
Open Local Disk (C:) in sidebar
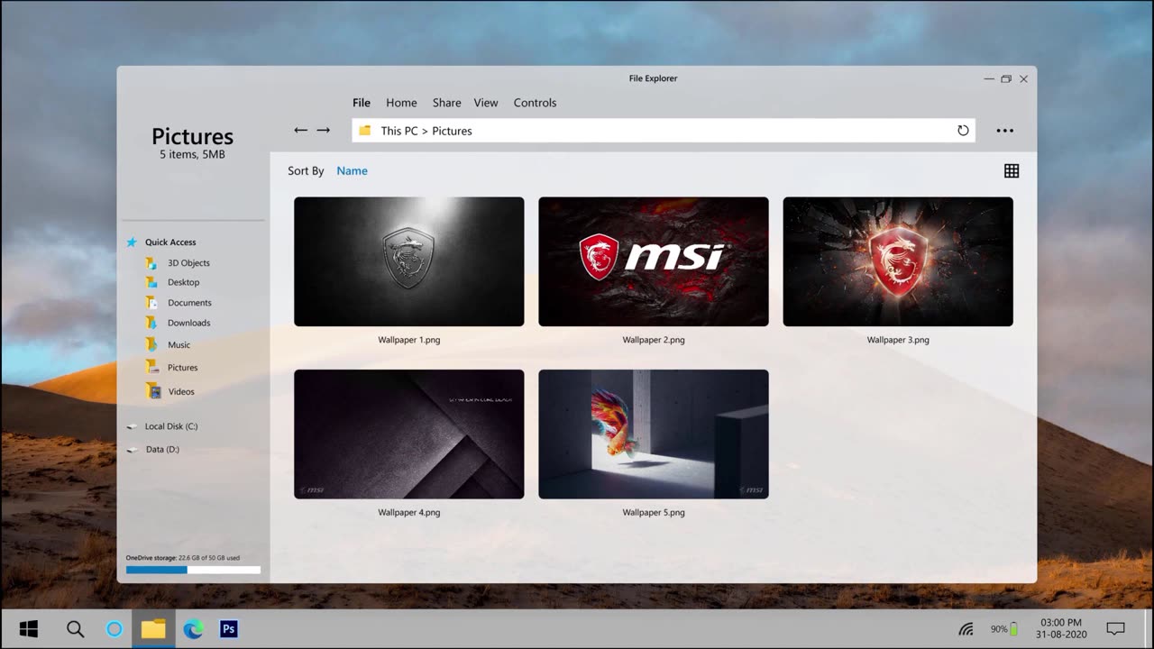[171, 426]
